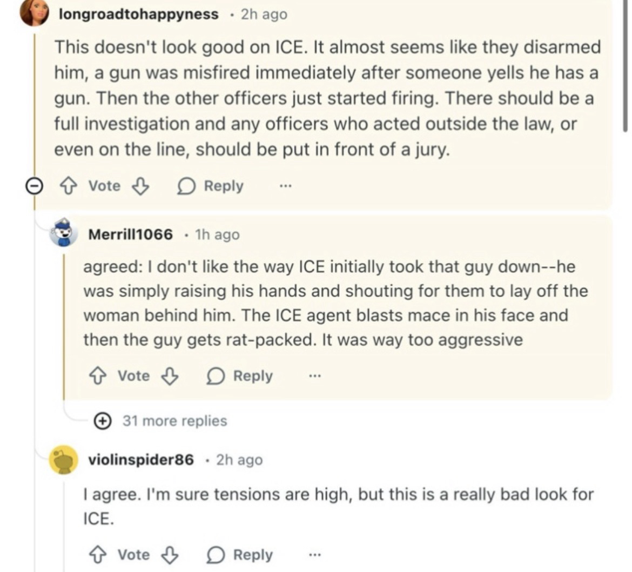632x572 pixels.
Task: Open more options on Merrill1066's comment
Action: (314, 376)
